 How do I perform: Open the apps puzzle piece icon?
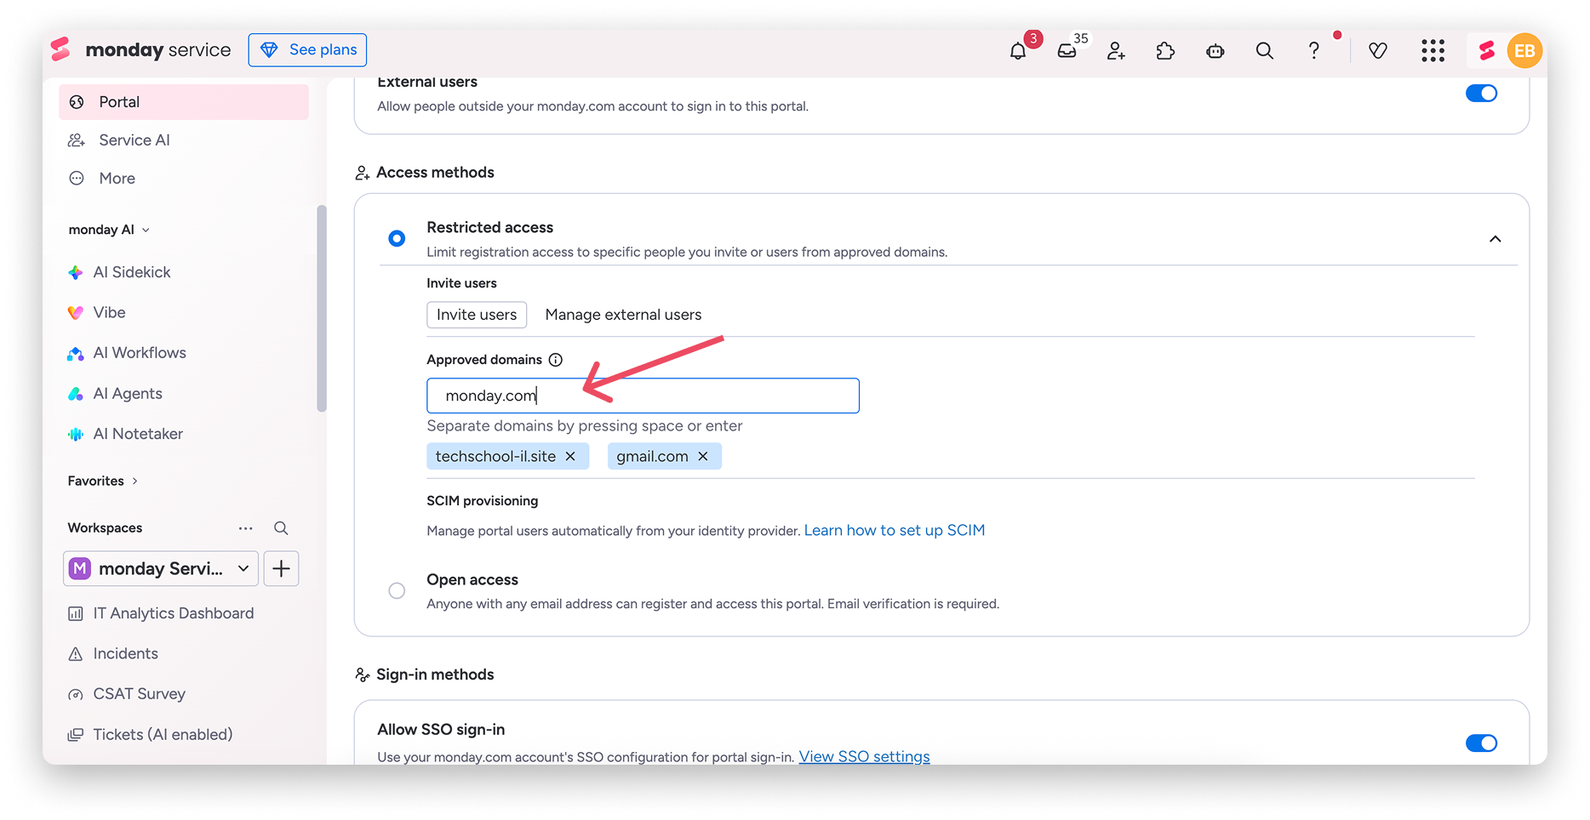1165,51
